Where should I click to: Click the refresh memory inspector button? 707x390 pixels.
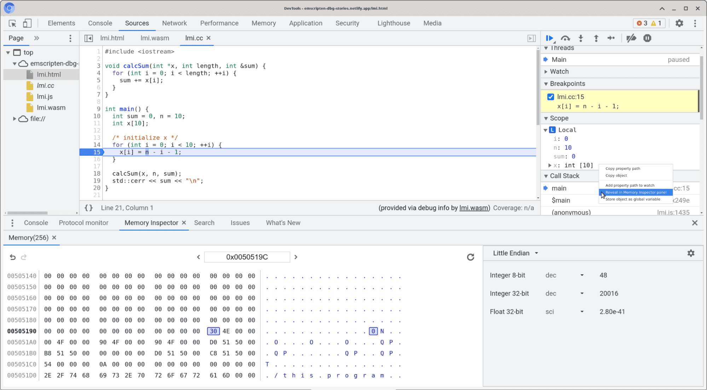tap(470, 257)
